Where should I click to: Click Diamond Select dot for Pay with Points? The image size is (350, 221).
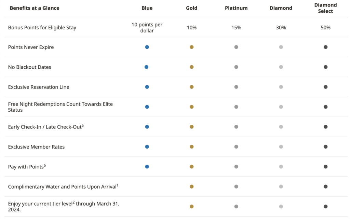[x=325, y=167]
